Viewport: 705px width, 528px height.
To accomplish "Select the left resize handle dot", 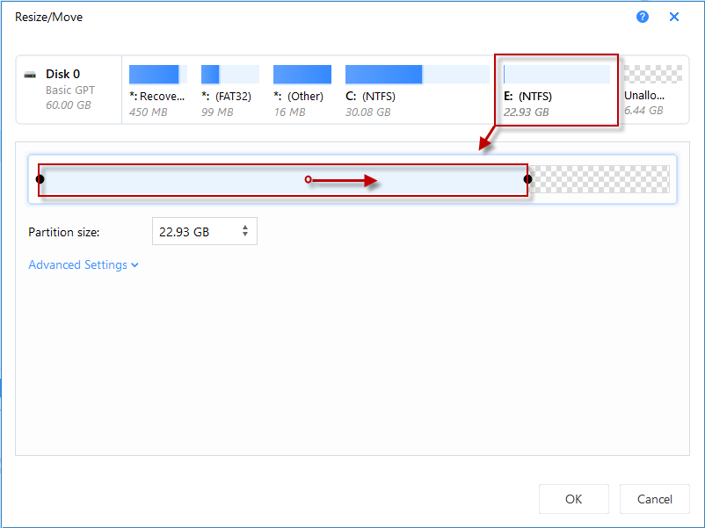I will (40, 179).
